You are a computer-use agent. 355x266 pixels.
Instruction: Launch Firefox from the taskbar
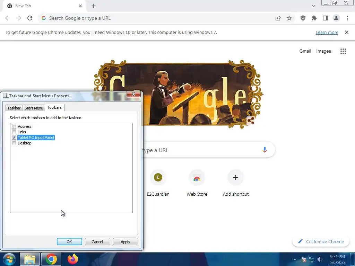[x=73, y=259]
